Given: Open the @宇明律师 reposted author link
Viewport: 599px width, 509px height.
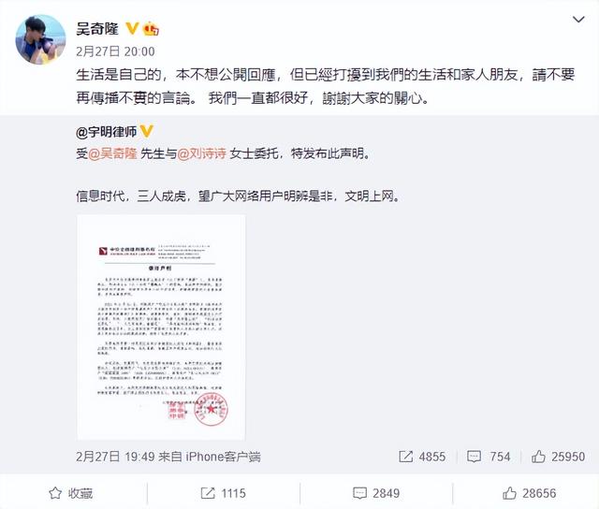Looking at the screenshot, I should point(106,132).
